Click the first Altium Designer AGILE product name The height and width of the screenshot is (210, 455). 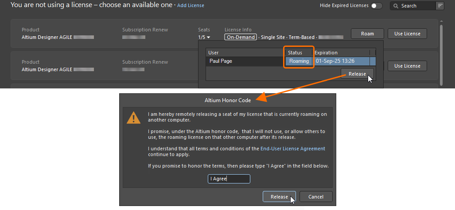click(47, 37)
